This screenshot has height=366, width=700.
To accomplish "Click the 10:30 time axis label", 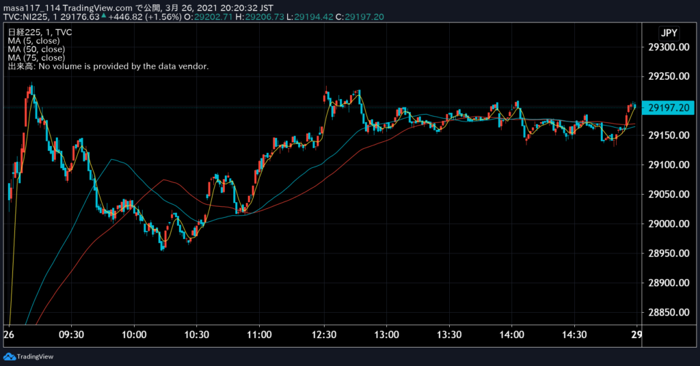I will coord(196,335).
